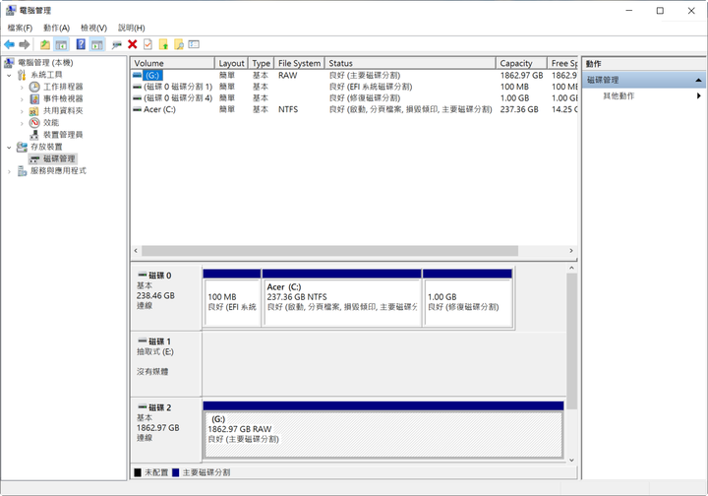Viewport: 708px width, 496px height.
Task: Click the blue Back arrow toolbar icon
Action: coord(9,44)
